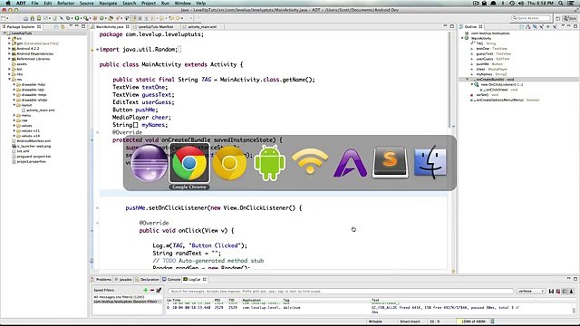Image resolution: width=580 pixels, height=326 pixels.
Task: Remove the LogCat filter with red minus
Action: [151, 290]
